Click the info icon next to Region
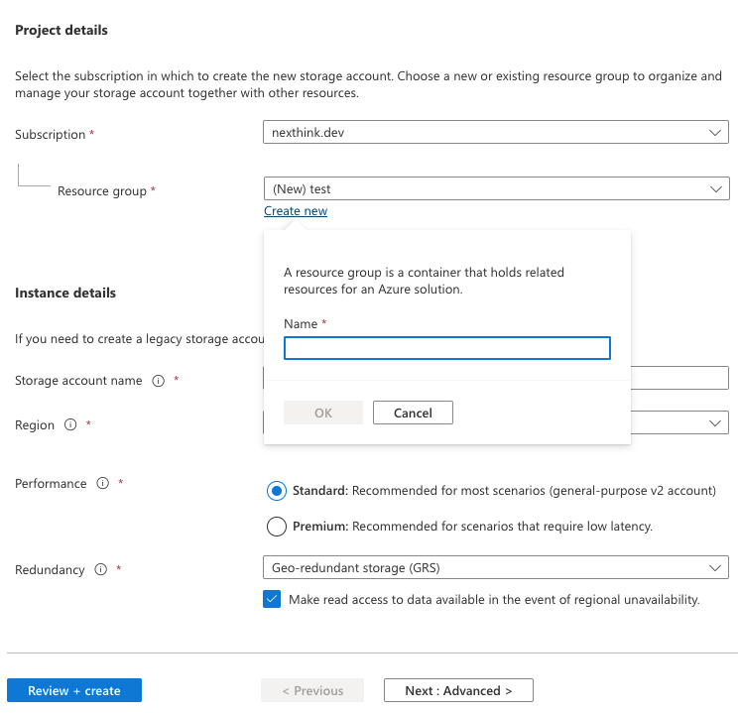Image resolution: width=738 pixels, height=713 pixels. 70,424
